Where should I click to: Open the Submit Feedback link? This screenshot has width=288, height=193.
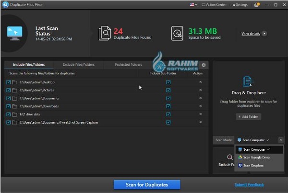point(249,185)
